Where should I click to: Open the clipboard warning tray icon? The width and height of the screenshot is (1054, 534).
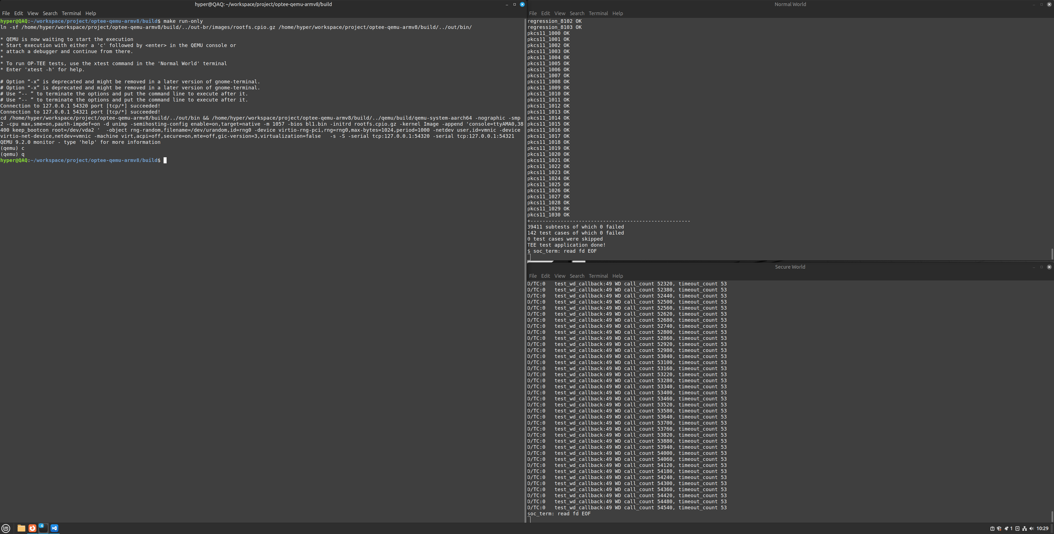992,529
